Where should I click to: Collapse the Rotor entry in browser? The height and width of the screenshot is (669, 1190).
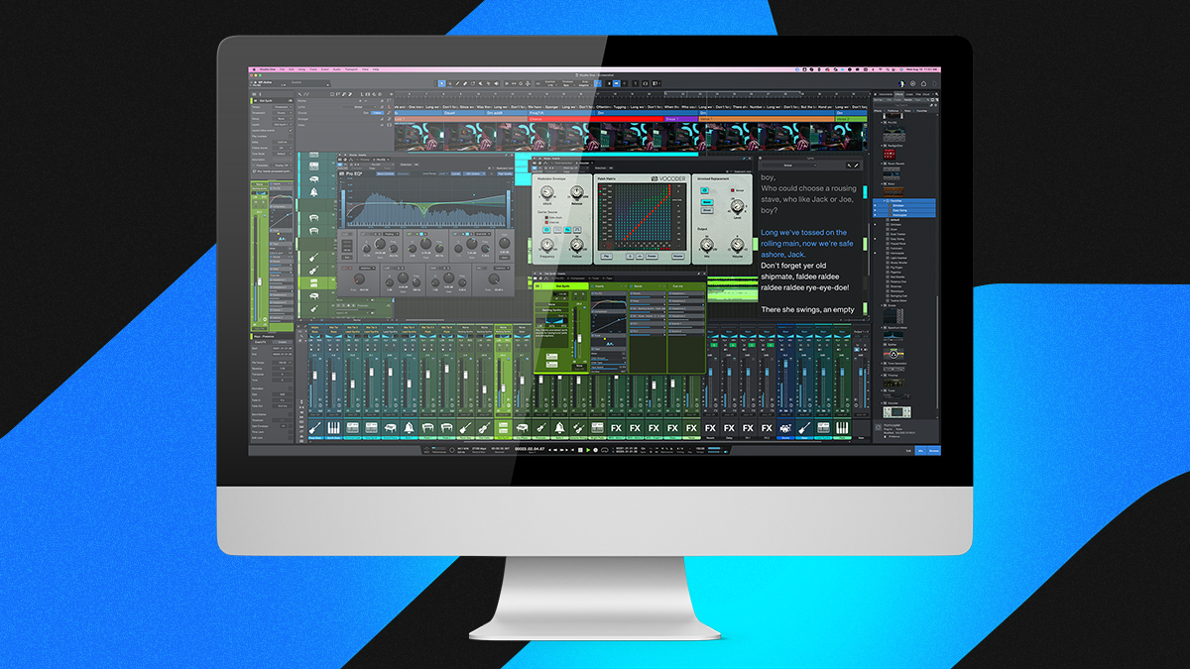882,183
